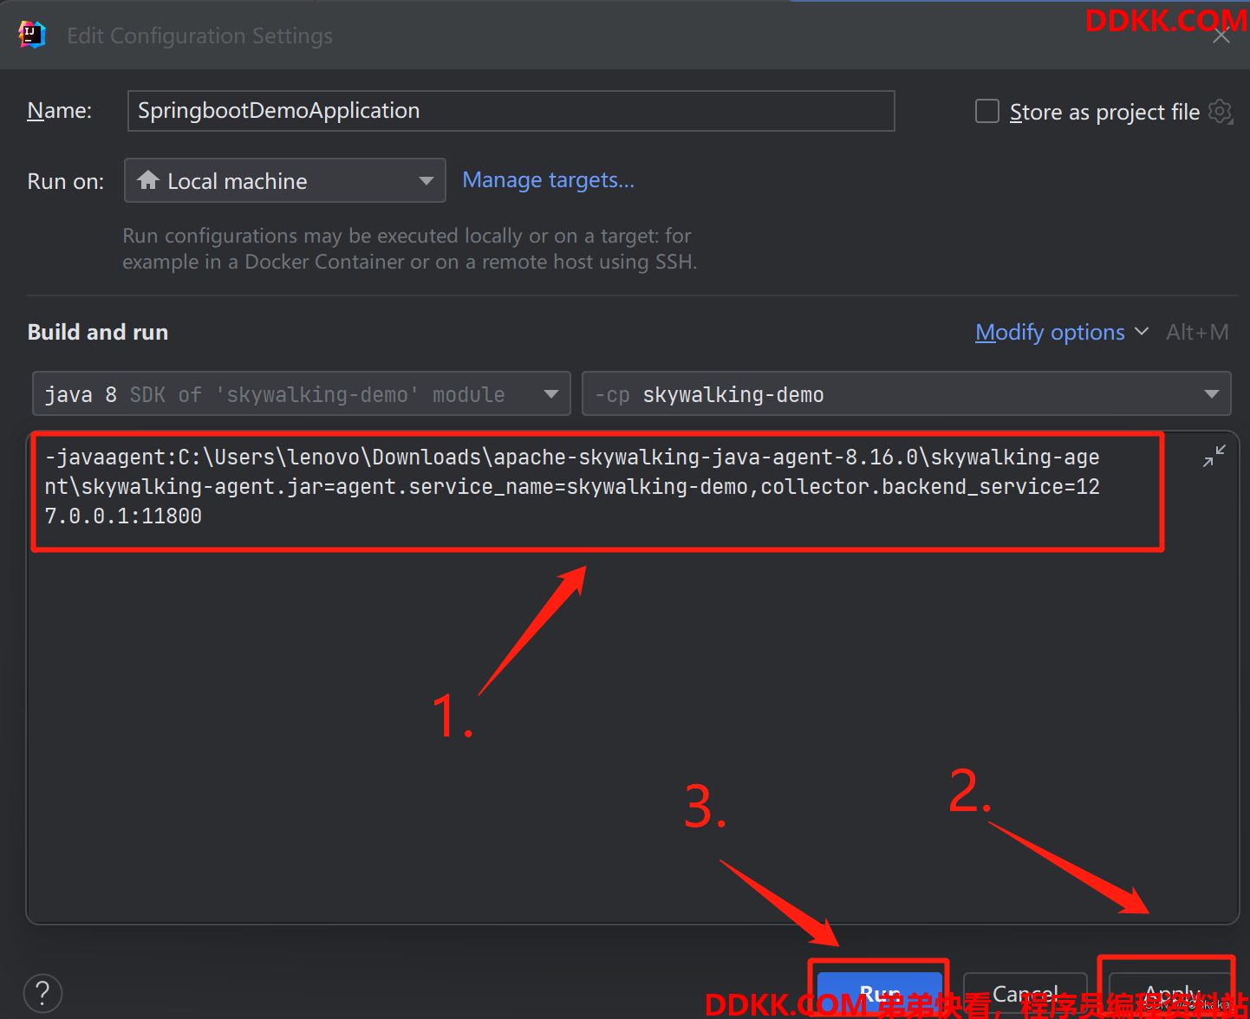Open the -cp skywalking-demo classpath dropdown

(x=907, y=394)
